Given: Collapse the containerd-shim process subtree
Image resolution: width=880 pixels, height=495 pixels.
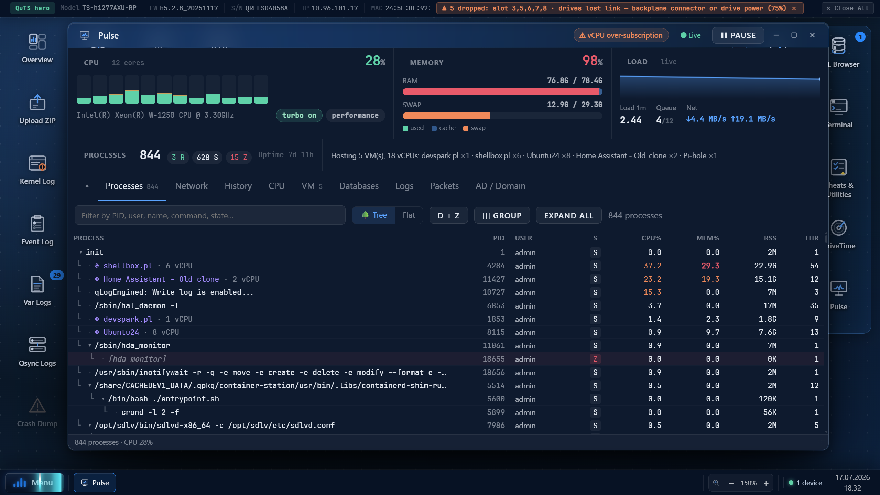Looking at the screenshot, I should click(x=90, y=386).
